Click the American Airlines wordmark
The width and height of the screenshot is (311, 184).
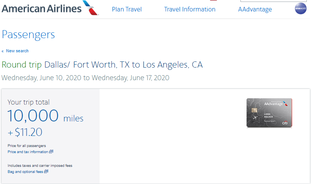(x=42, y=8)
